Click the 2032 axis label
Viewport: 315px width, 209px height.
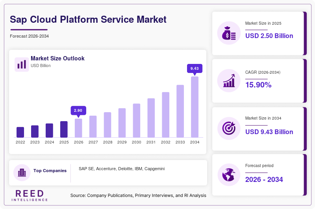[x=165, y=142]
